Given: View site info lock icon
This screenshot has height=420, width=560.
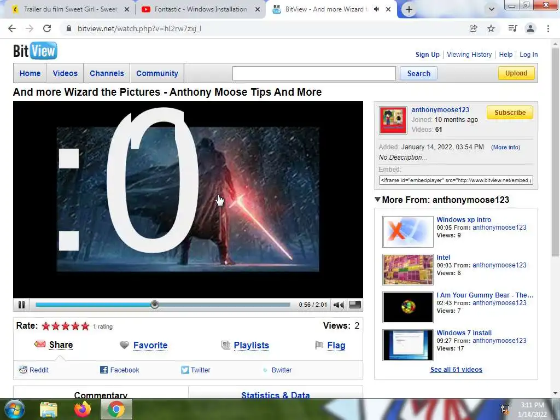Looking at the screenshot, I should click(69, 28).
